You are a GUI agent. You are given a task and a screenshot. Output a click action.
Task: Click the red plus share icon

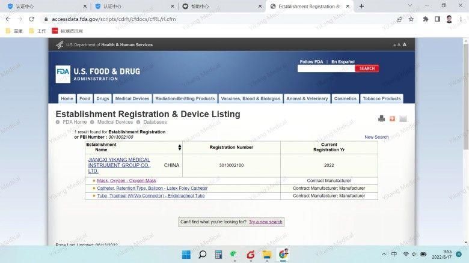click(393, 118)
